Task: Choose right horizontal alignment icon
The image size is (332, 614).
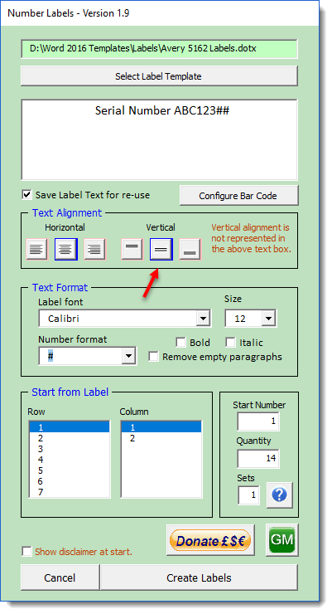Action: pos(94,249)
